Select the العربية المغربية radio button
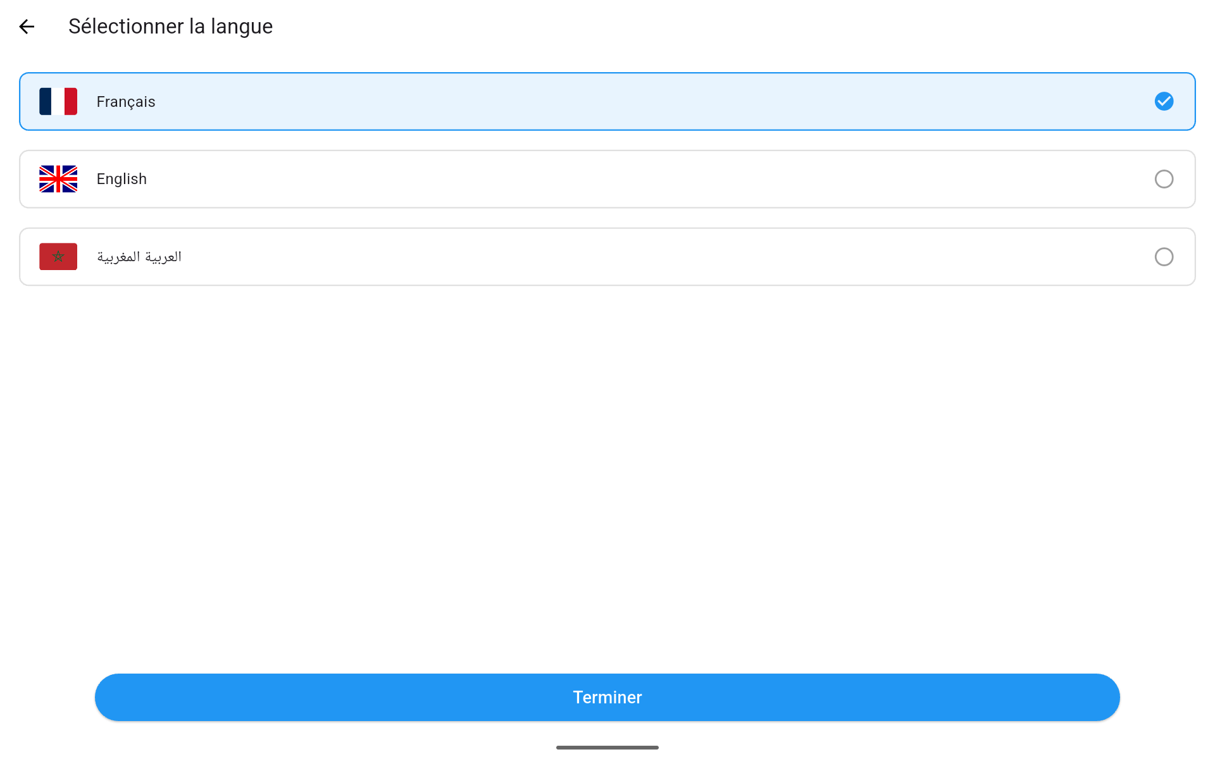 (x=1164, y=257)
